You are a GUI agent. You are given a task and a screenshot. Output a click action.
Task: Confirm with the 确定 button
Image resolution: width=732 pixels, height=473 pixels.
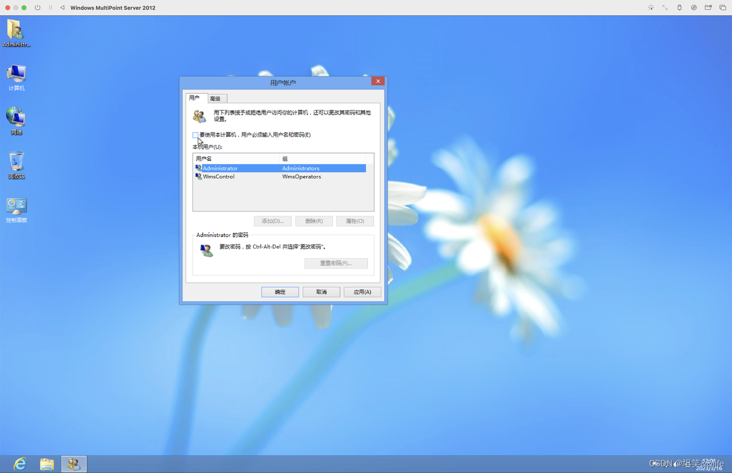click(x=280, y=292)
